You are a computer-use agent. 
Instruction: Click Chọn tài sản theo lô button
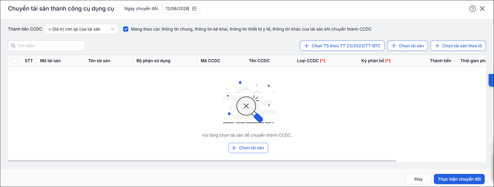click(x=458, y=46)
